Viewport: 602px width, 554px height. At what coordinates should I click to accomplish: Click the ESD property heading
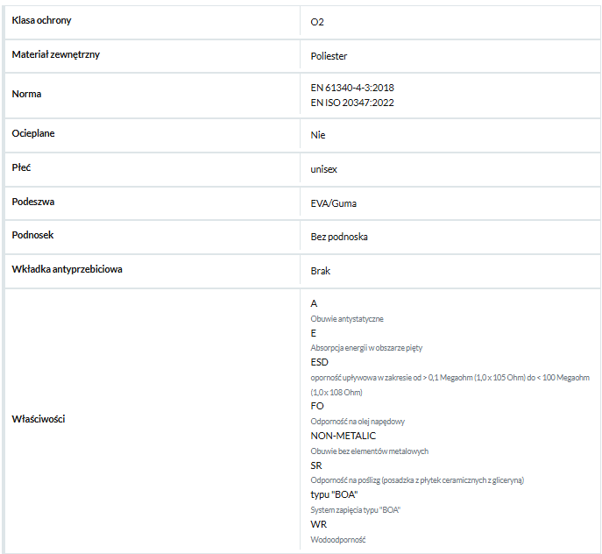click(x=320, y=362)
